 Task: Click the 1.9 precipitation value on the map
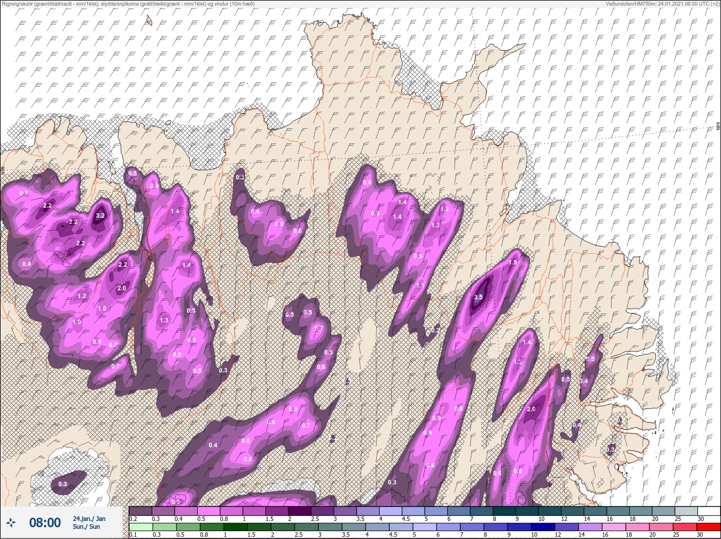pos(513,262)
